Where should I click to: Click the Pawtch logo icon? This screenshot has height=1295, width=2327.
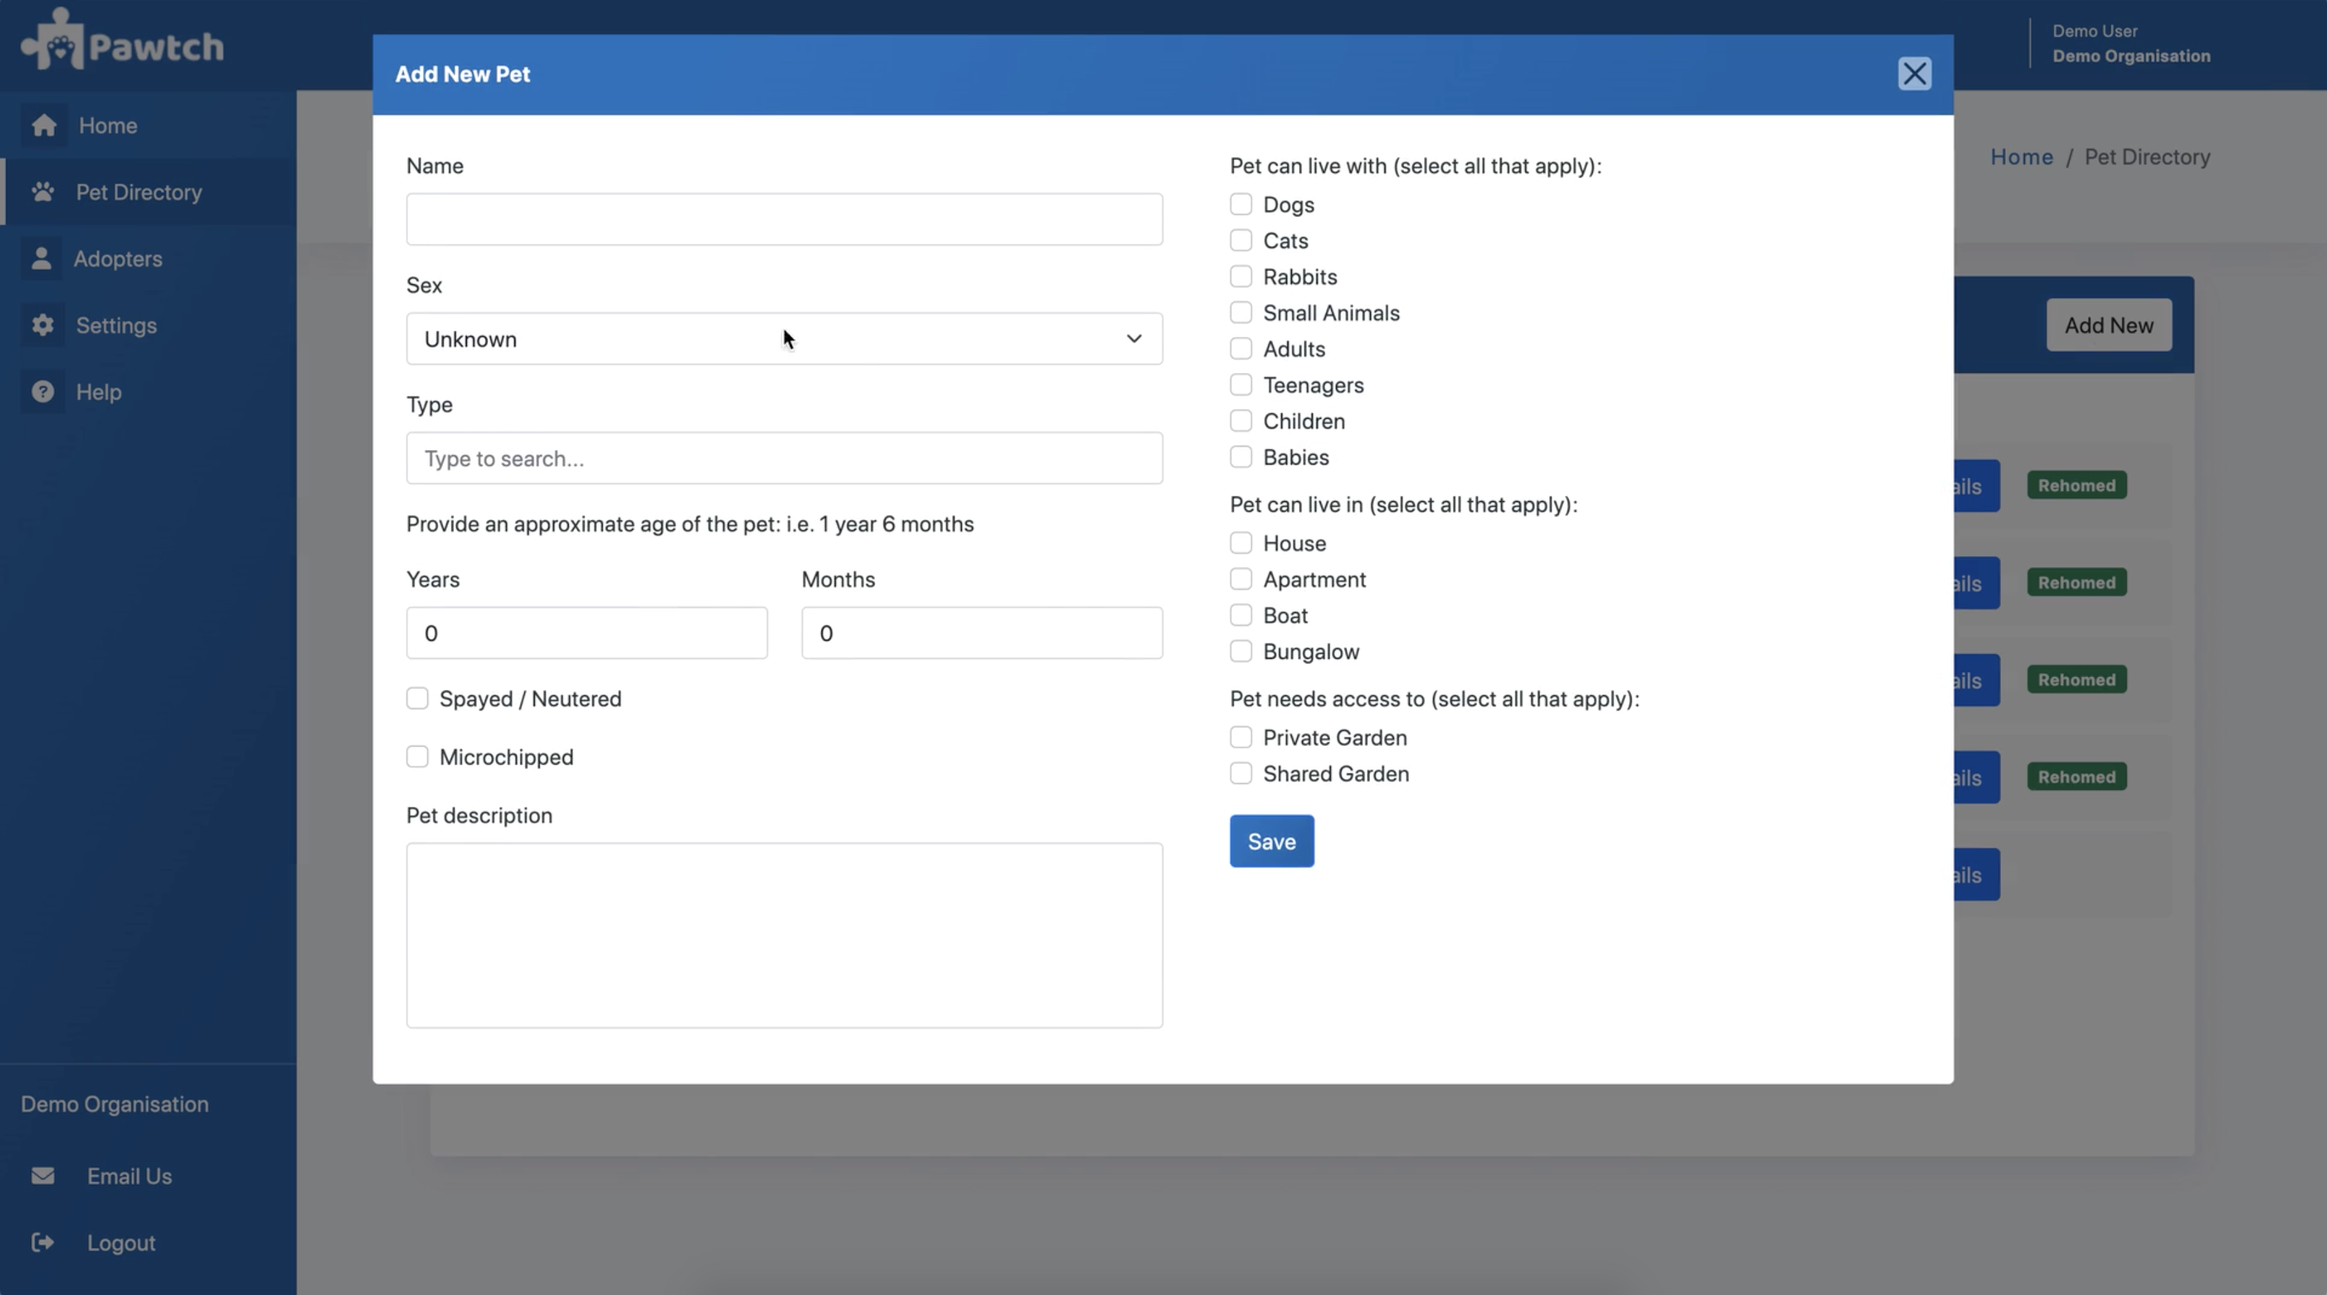pyautogui.click(x=53, y=40)
